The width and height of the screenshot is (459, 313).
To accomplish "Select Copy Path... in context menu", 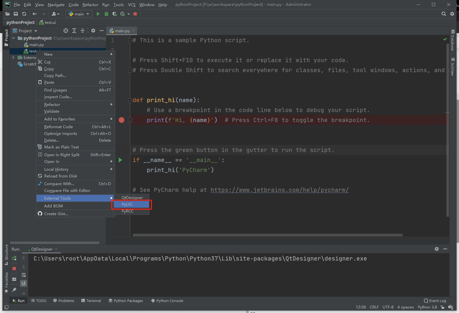I will [x=75, y=75].
